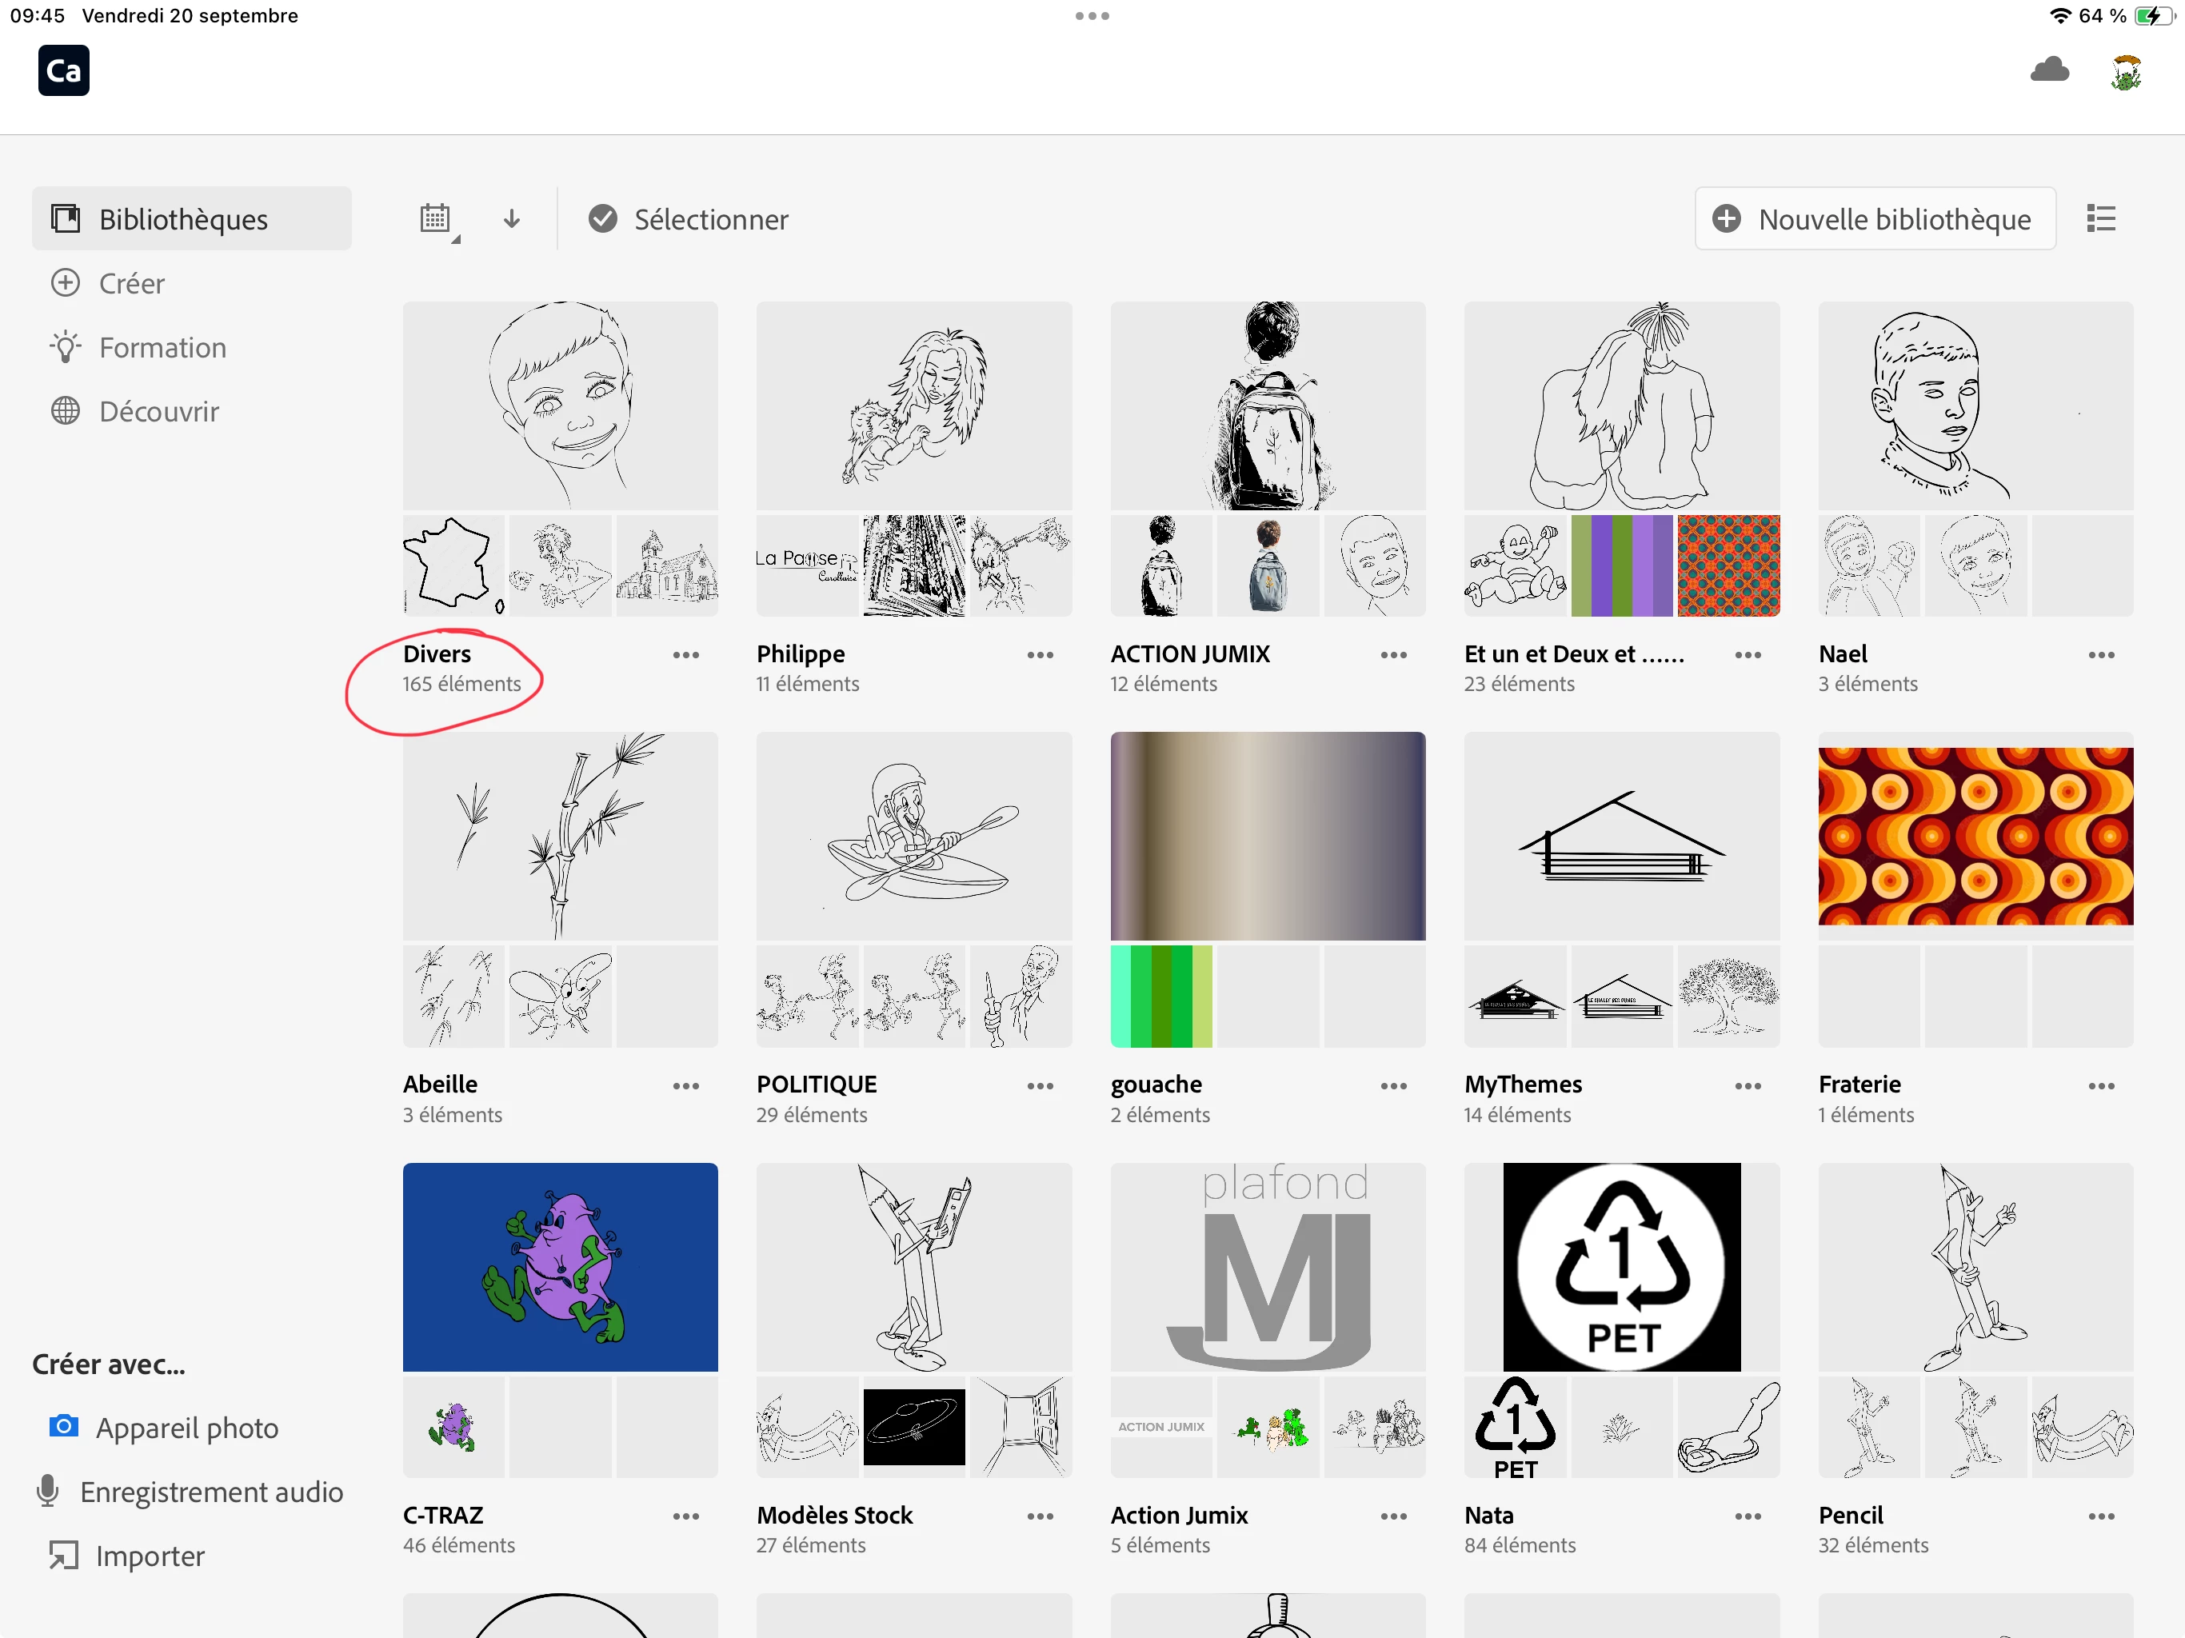The width and height of the screenshot is (2185, 1638).
Task: Open the sort-by date dropdown
Action: [436, 218]
